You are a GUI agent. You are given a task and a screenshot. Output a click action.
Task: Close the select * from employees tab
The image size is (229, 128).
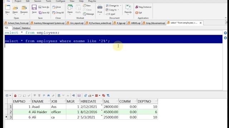tap(201, 23)
